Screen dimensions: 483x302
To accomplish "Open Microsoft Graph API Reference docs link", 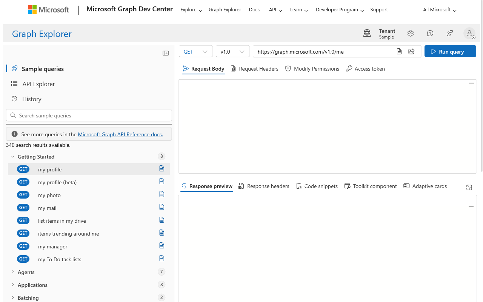I will coord(120,134).
